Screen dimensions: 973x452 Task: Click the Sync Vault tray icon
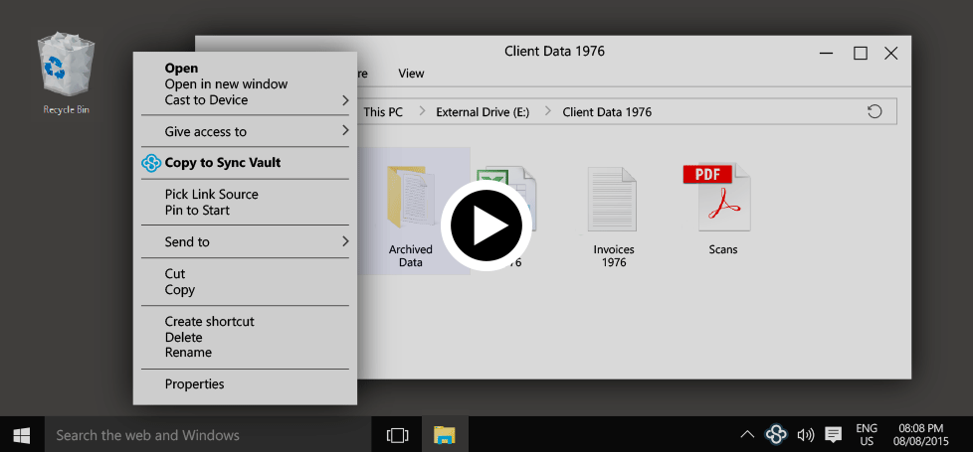pos(776,434)
